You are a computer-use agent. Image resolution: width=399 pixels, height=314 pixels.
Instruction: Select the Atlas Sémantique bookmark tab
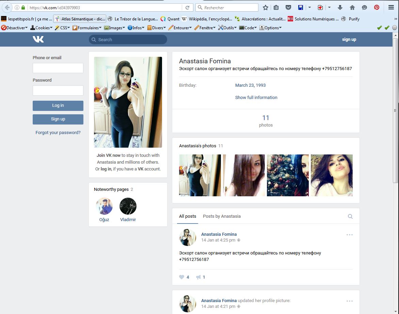[x=80, y=19]
